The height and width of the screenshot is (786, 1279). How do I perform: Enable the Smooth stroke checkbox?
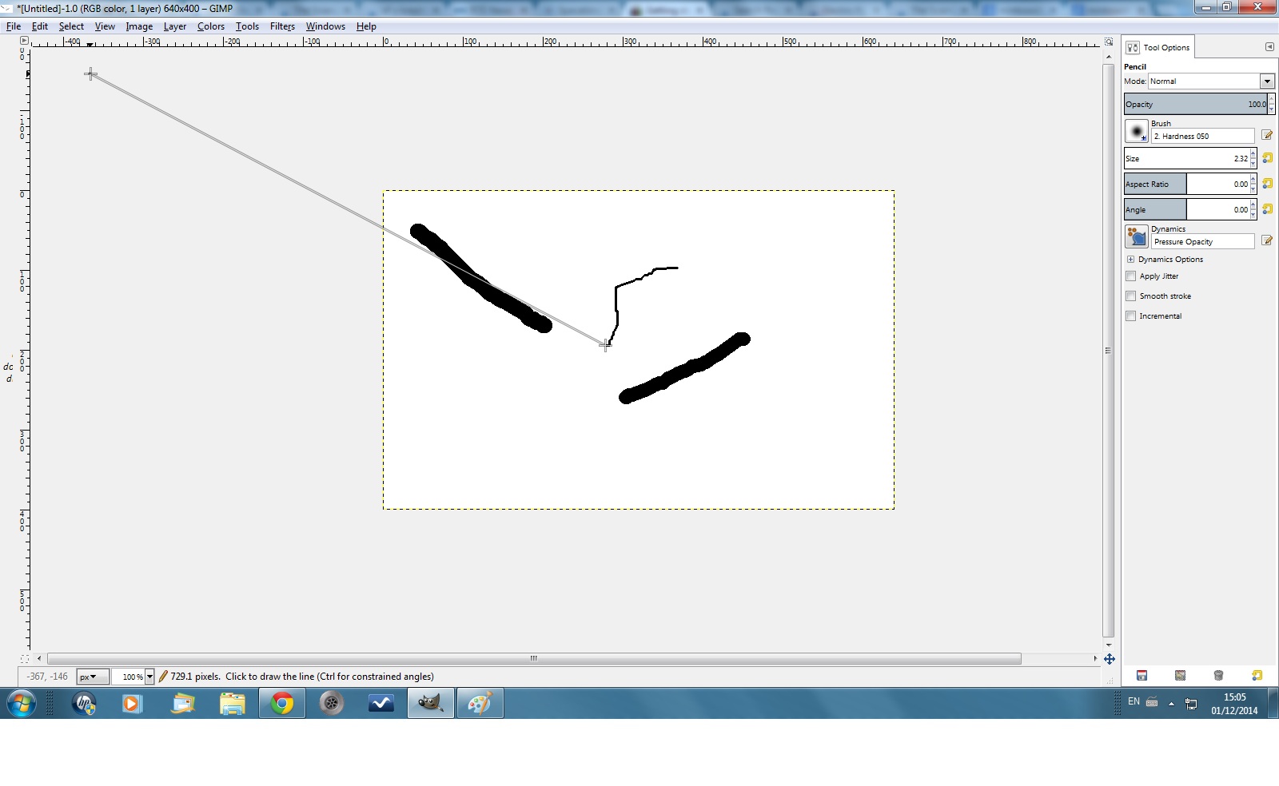click(1130, 296)
